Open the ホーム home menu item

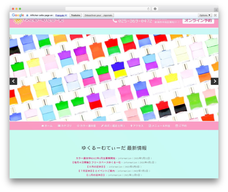[47, 126]
